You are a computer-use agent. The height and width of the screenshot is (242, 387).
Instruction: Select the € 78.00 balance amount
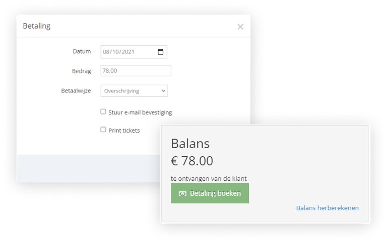(192, 161)
